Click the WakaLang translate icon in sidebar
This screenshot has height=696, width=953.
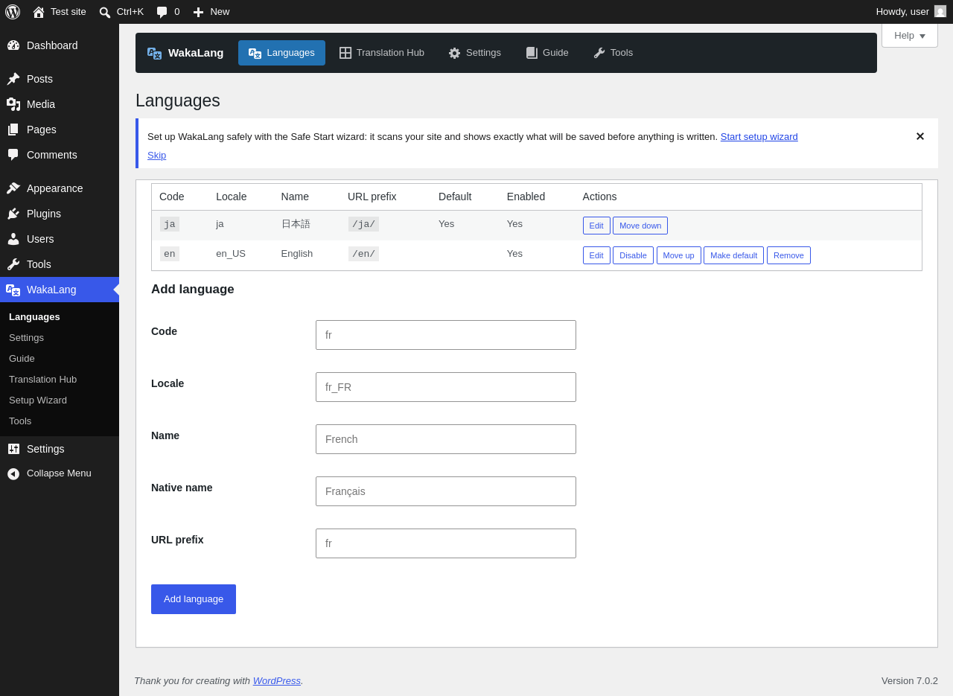pyautogui.click(x=13, y=290)
